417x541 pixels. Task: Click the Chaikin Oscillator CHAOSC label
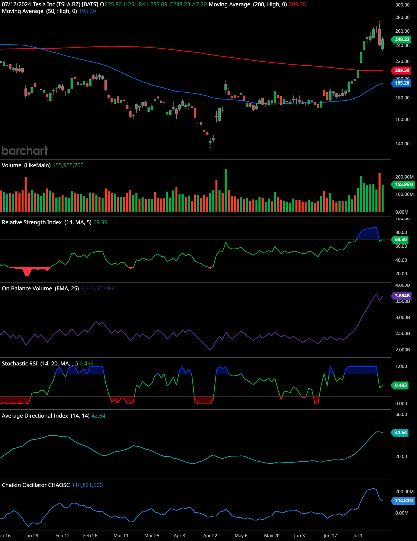(36, 485)
